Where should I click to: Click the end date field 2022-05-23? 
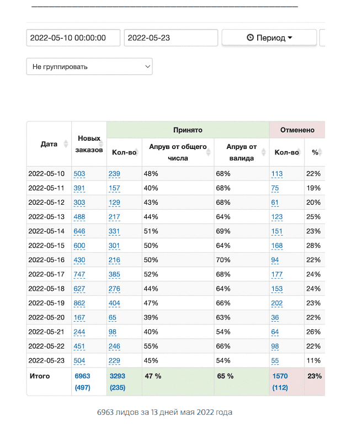click(x=171, y=38)
